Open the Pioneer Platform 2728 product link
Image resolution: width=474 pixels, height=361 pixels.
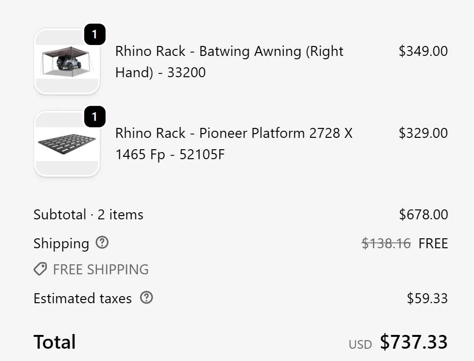click(x=233, y=144)
